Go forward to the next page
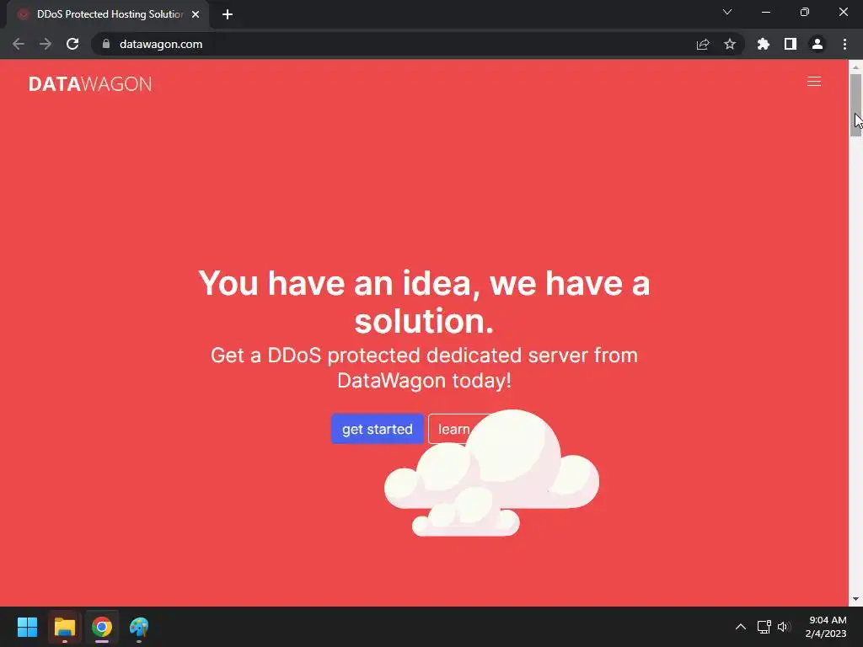Image resolution: width=863 pixels, height=647 pixels. 46,44
